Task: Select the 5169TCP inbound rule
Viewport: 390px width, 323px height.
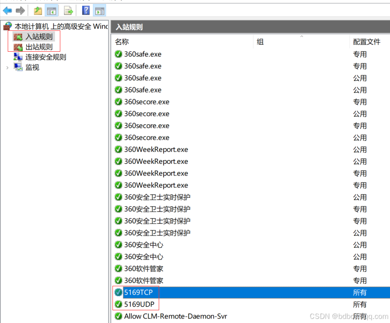Action: (138, 293)
